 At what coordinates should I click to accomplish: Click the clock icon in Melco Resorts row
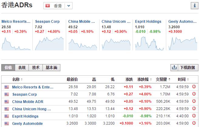click(x=194, y=87)
